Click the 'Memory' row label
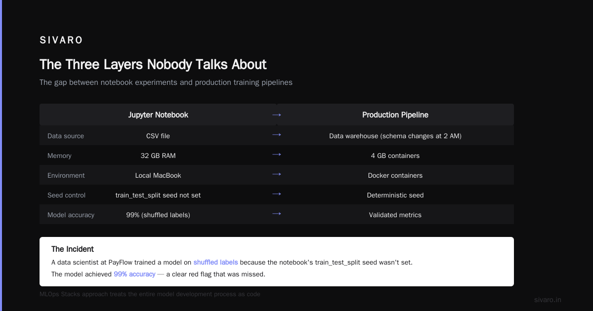Screen dimensions: 593x311 coord(59,155)
